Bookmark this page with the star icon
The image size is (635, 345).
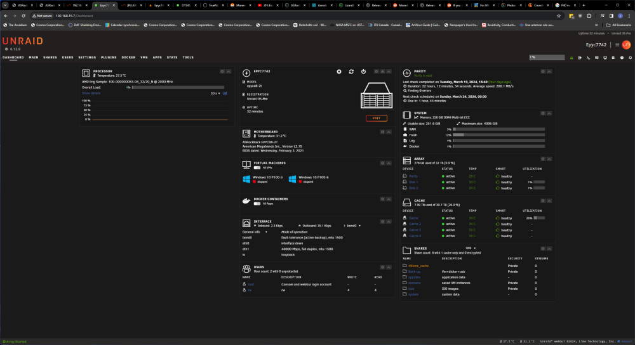559,16
